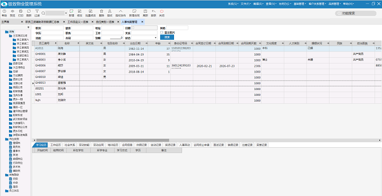Click the 修改 edit record icon
This screenshot has height=196, width=382.
coord(80,11)
